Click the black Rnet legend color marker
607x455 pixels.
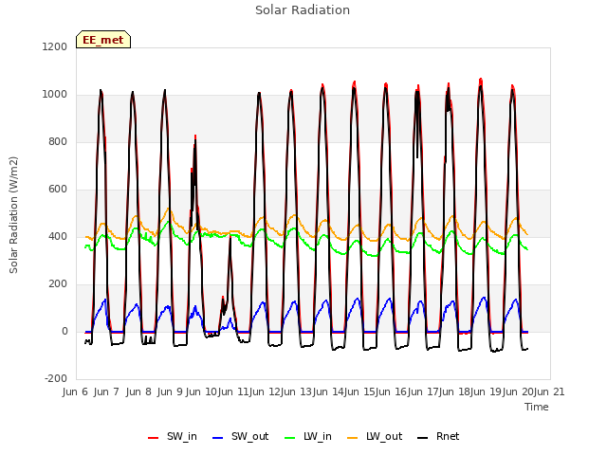tap(423, 438)
